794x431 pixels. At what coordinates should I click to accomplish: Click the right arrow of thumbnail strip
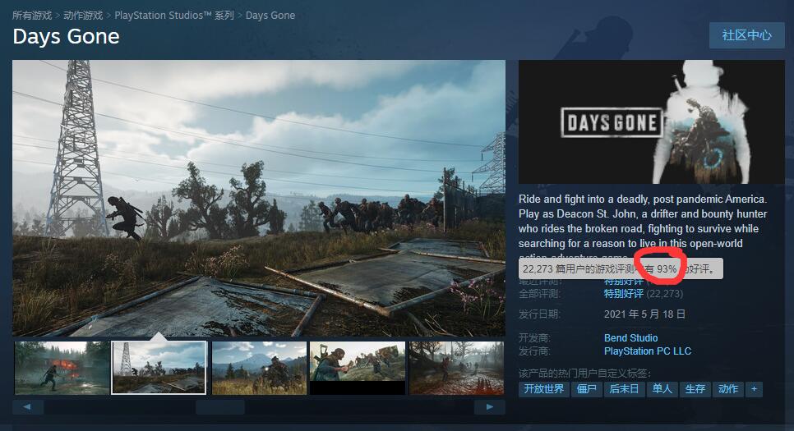click(x=490, y=406)
